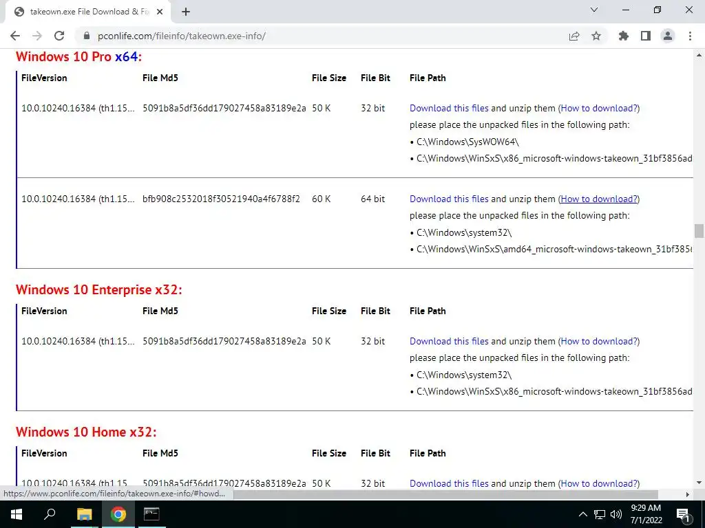Click the horizontal scrollbar thumb
Image resolution: width=705 pixels, height=528 pixels.
(x=445, y=494)
